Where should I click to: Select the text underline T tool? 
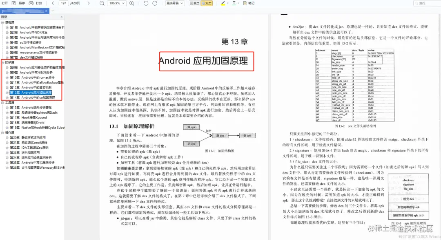(x=234, y=3)
